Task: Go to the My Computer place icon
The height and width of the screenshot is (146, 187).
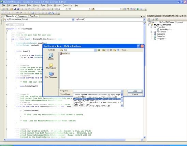Action: tap(51, 75)
